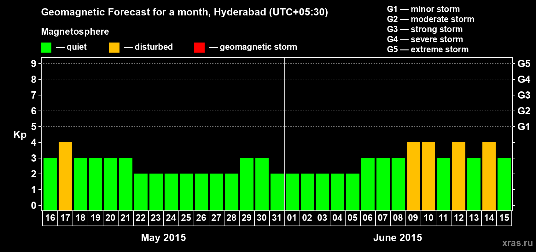536x252 pixels.
Task: Click the green bar for May 22
Action: [141, 192]
